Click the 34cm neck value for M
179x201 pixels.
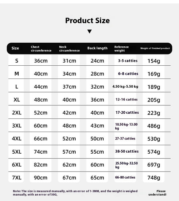(x=69, y=74)
